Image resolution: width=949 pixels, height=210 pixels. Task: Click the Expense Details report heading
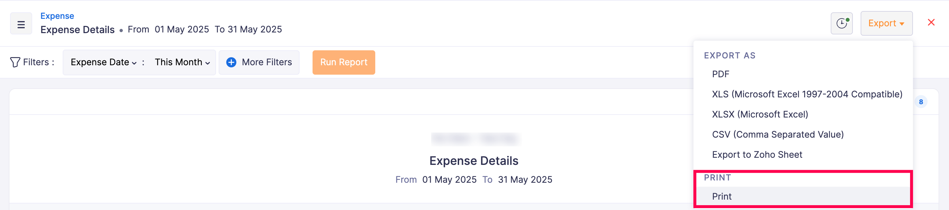tap(473, 161)
